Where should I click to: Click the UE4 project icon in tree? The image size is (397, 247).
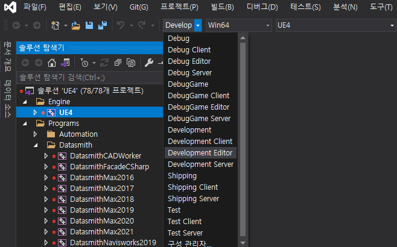(x=51, y=113)
